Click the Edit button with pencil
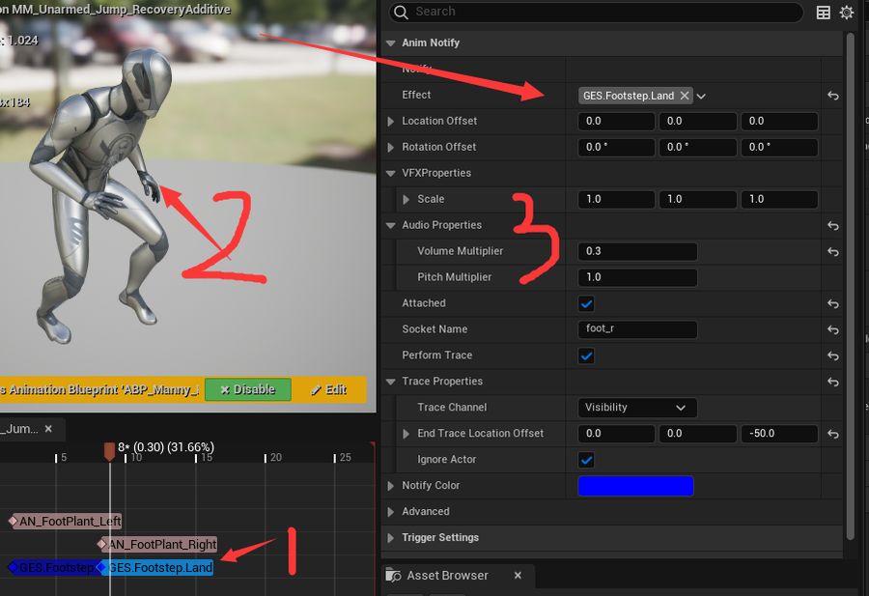The image size is (869, 596). pyautogui.click(x=328, y=389)
